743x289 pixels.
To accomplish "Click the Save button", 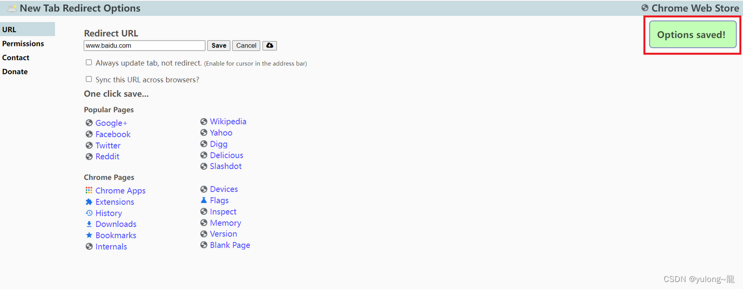I will (219, 46).
